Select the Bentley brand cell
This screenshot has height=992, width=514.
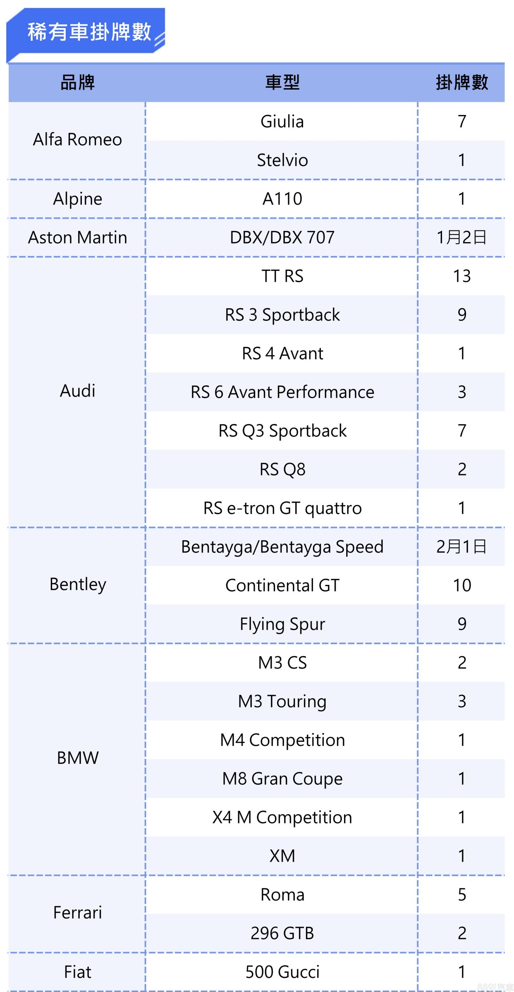(77, 584)
